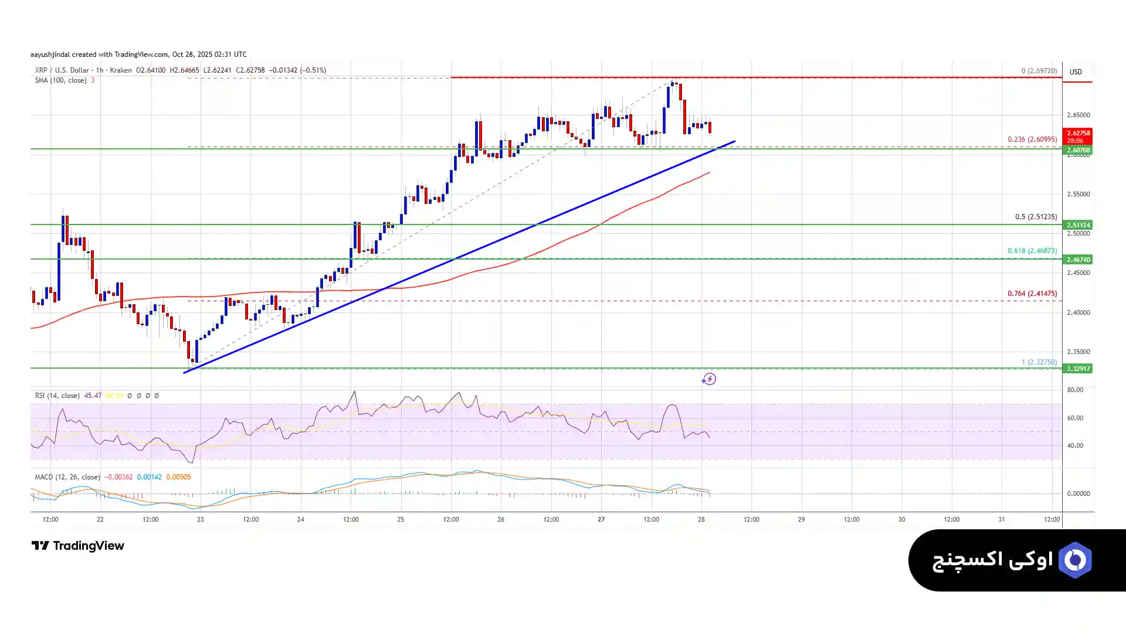This screenshot has width=1126, height=633.
Task: Click the blue exchange brand logo icon
Action: click(x=1074, y=560)
